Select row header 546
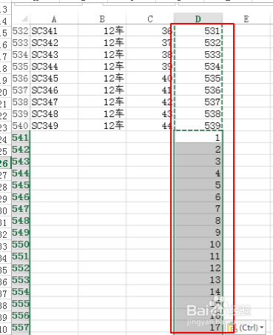The width and height of the screenshot is (273, 335). coord(21,196)
